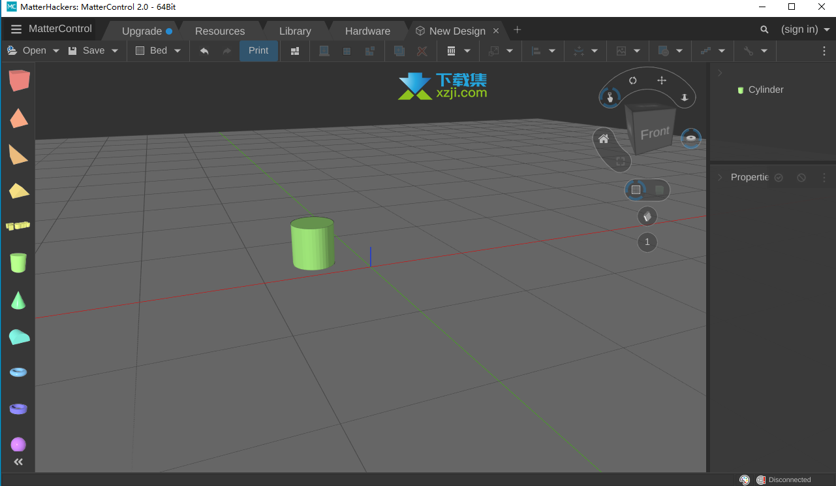The height and width of the screenshot is (486, 836).
Task: Close the New Design tab
Action: 496,31
